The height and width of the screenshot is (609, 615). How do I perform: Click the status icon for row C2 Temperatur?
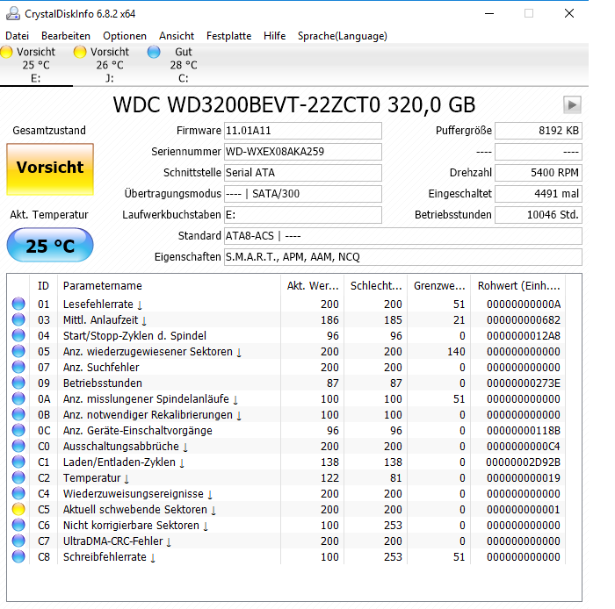coord(18,477)
